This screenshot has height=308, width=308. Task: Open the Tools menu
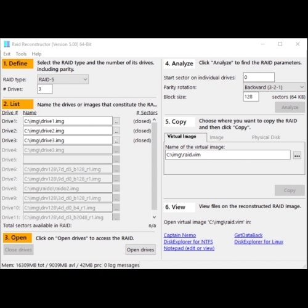click(x=21, y=54)
